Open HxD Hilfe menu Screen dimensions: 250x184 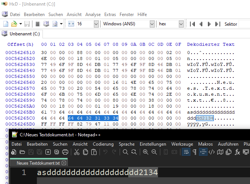142,15
